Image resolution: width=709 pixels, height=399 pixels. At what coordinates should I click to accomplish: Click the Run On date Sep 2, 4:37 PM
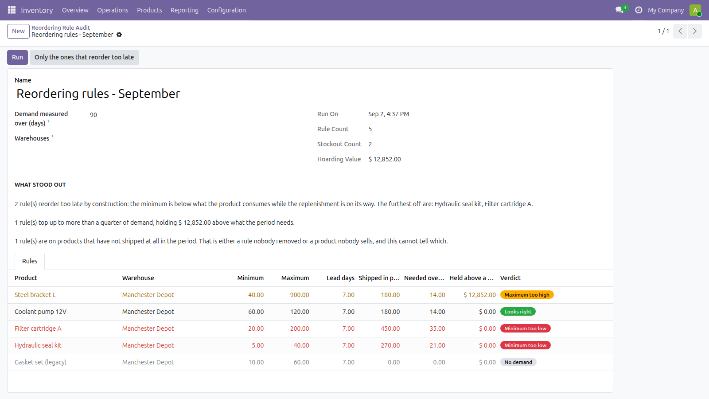[389, 114]
